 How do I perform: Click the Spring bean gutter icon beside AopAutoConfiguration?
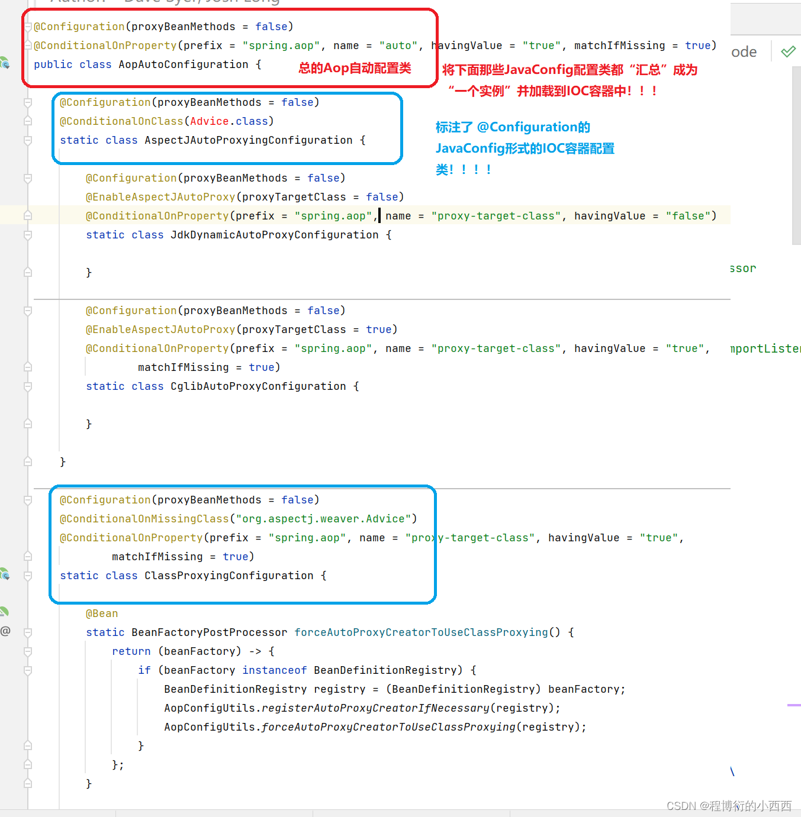(4, 63)
